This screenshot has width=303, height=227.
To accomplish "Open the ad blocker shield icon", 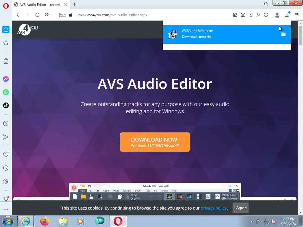I will tap(251, 15).
